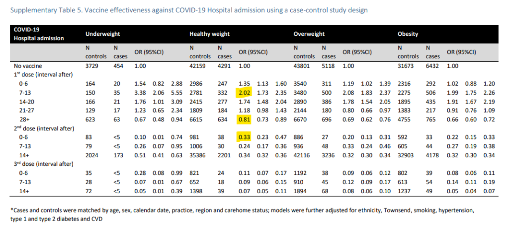Screen dimensions: 509x239
Task: Select the 3rd dose (interval after) row label
Action: point(44,165)
